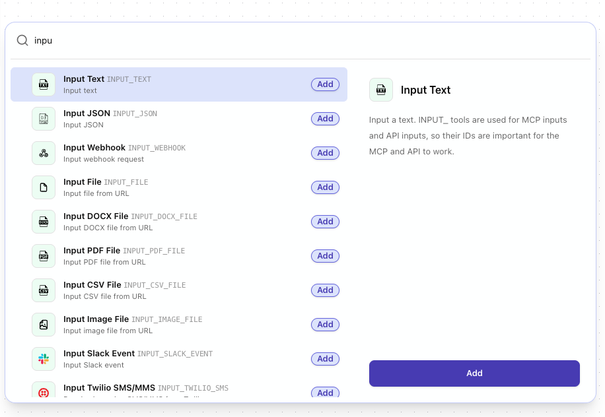The image size is (605, 417).
Task: Select the 'Input Webhook' row title
Action: [x=94, y=148]
